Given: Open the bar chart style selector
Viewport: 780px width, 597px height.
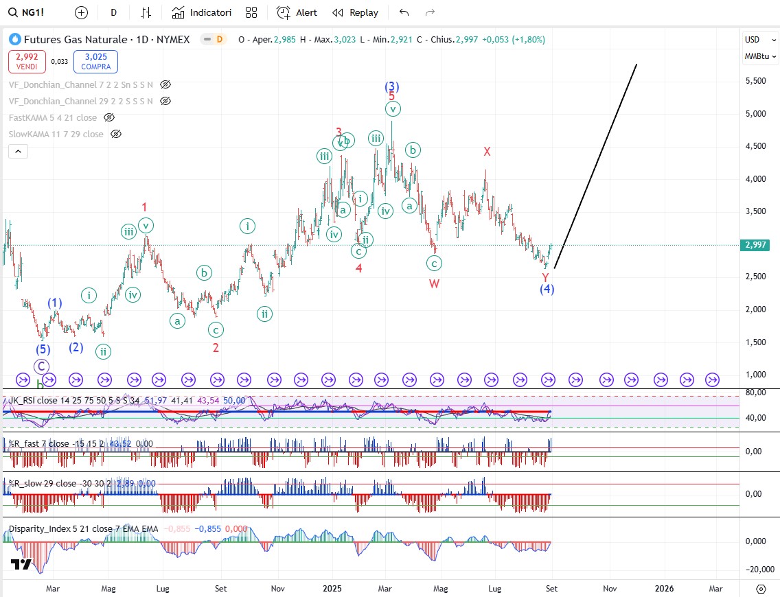Looking at the screenshot, I should 146,12.
